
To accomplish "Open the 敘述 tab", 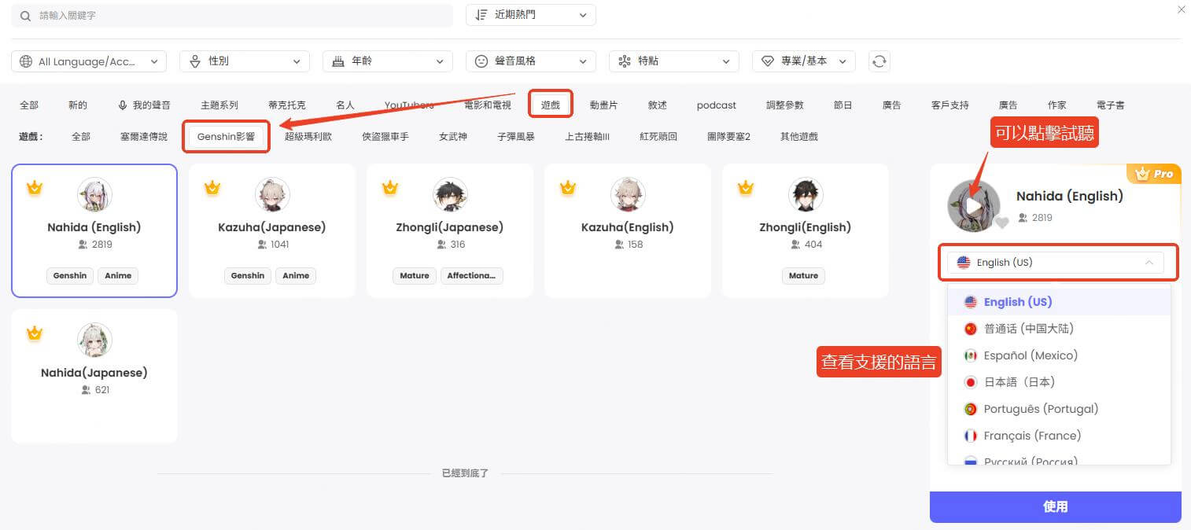I will point(658,105).
